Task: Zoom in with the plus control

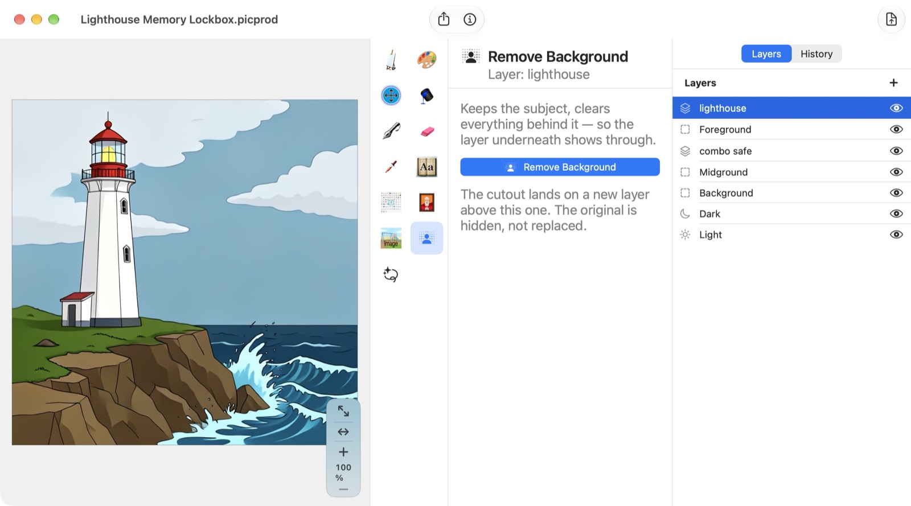Action: pyautogui.click(x=343, y=452)
